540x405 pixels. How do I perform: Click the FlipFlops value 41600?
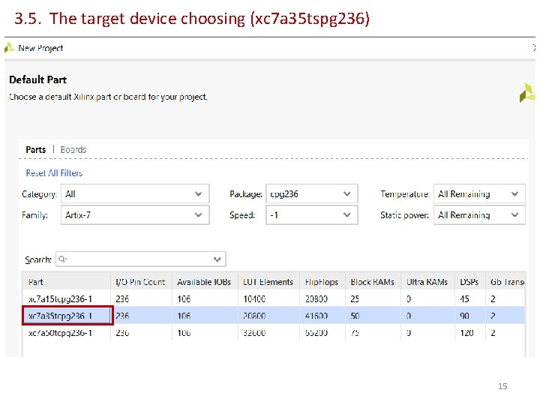(316, 316)
